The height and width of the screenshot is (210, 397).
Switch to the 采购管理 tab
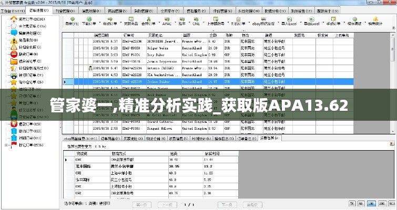[x=144, y=11]
